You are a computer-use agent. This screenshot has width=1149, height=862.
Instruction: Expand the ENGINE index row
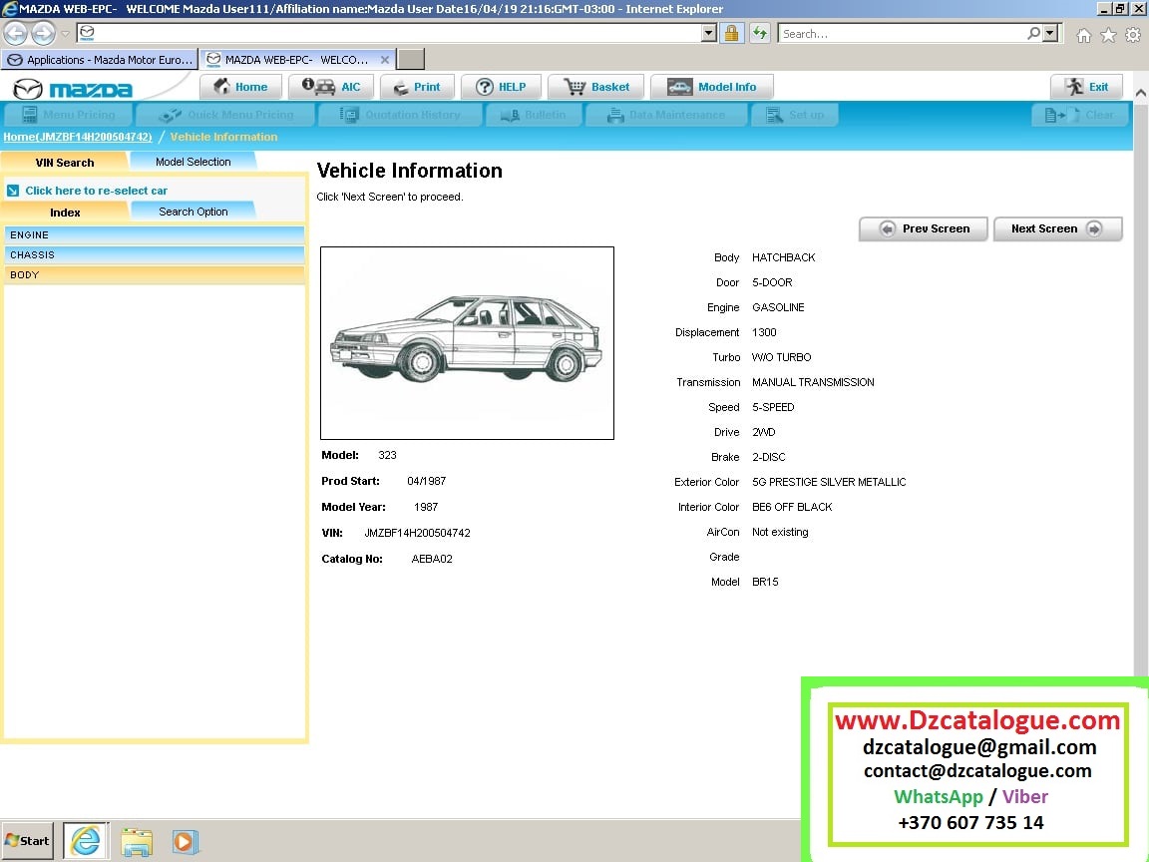[x=154, y=234]
